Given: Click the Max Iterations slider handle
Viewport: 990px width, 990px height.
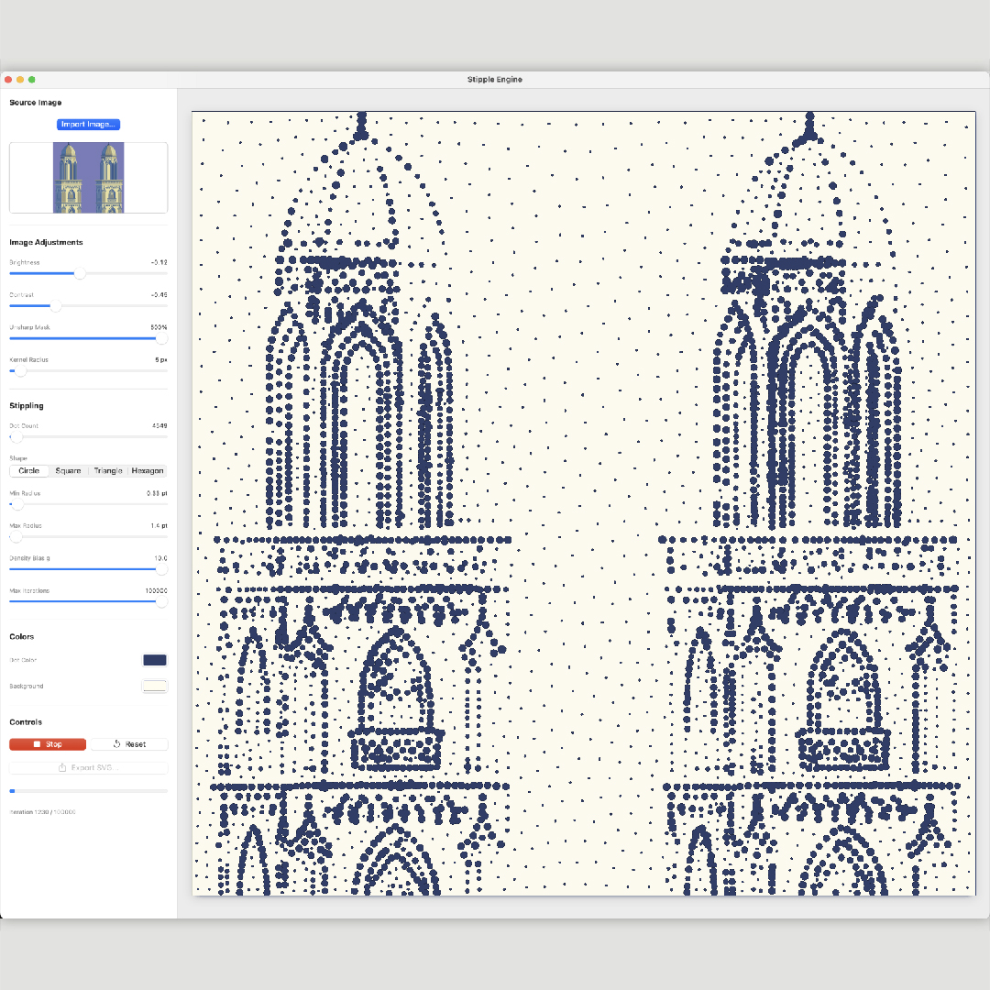Looking at the screenshot, I should click(161, 603).
